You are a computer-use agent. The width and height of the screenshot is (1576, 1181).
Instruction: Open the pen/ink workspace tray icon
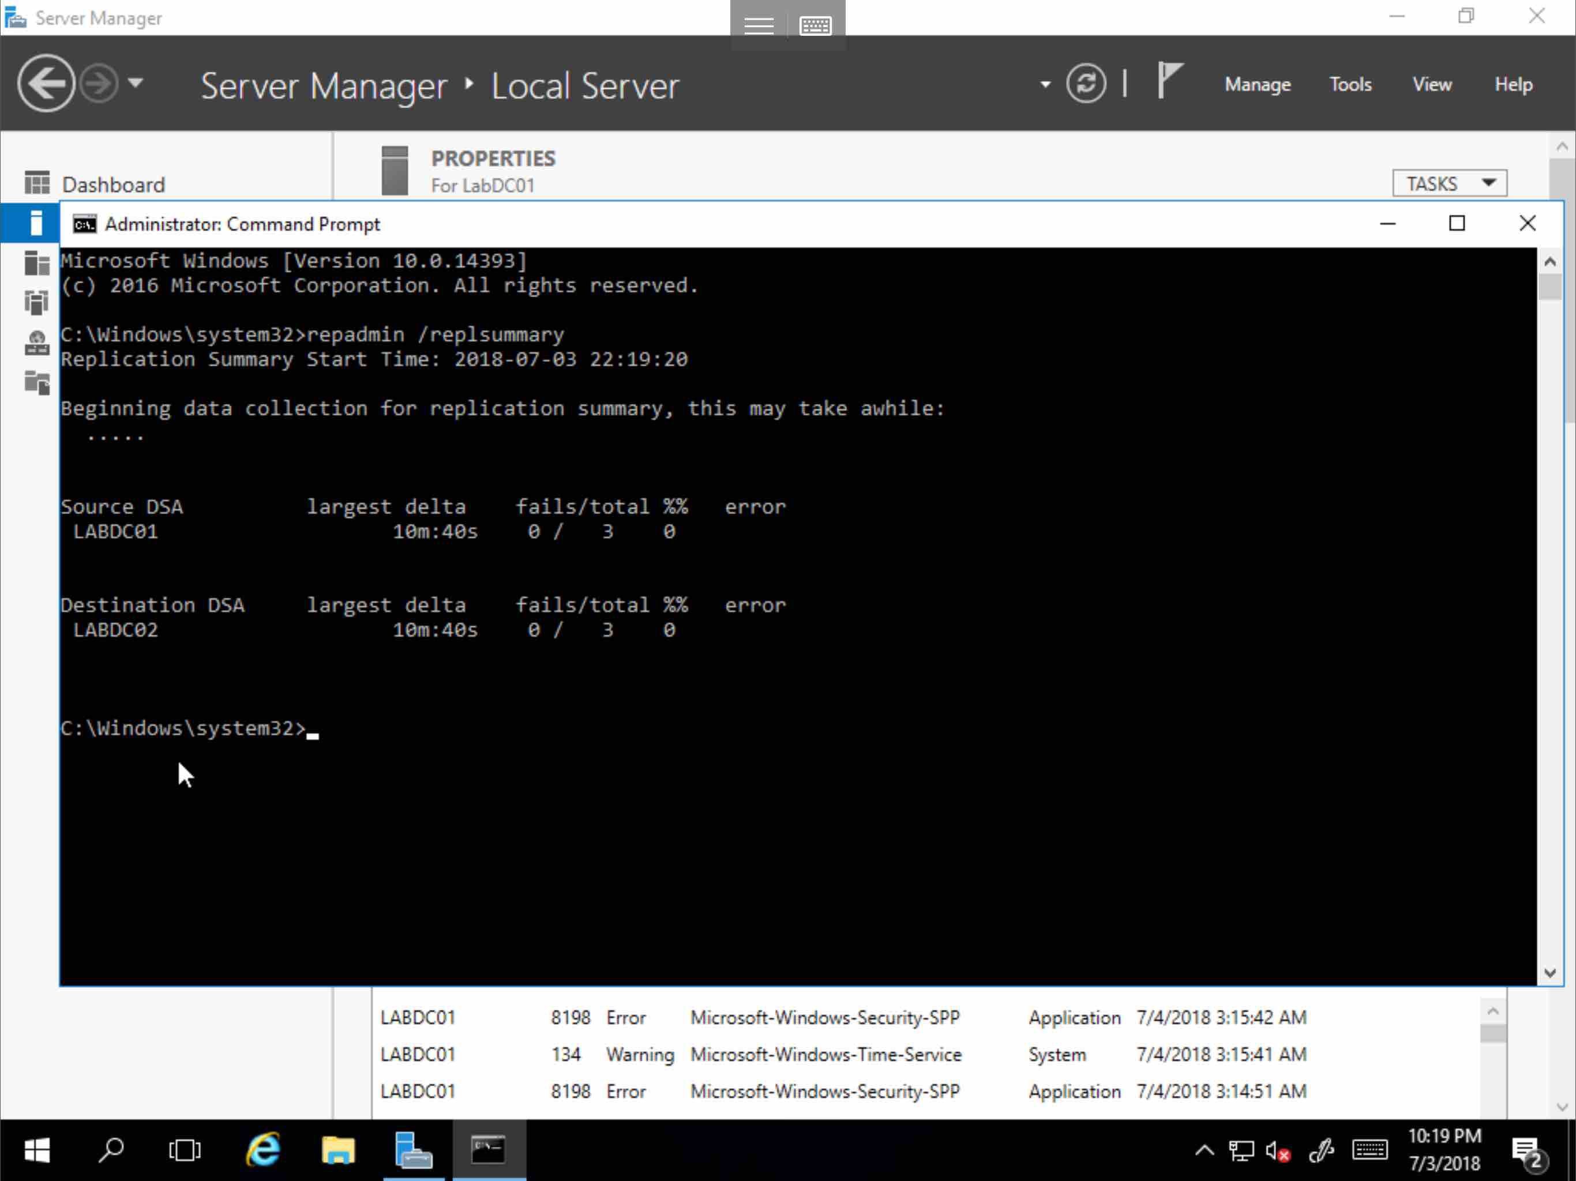(1321, 1150)
